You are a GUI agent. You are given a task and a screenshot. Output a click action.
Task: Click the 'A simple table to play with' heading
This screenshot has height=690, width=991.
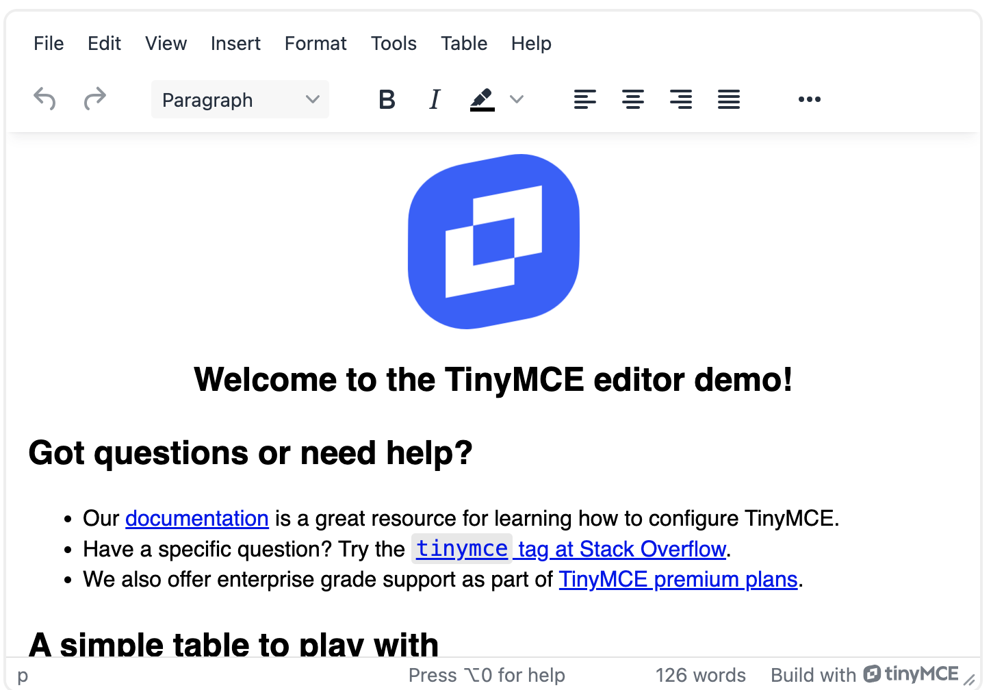[233, 643]
